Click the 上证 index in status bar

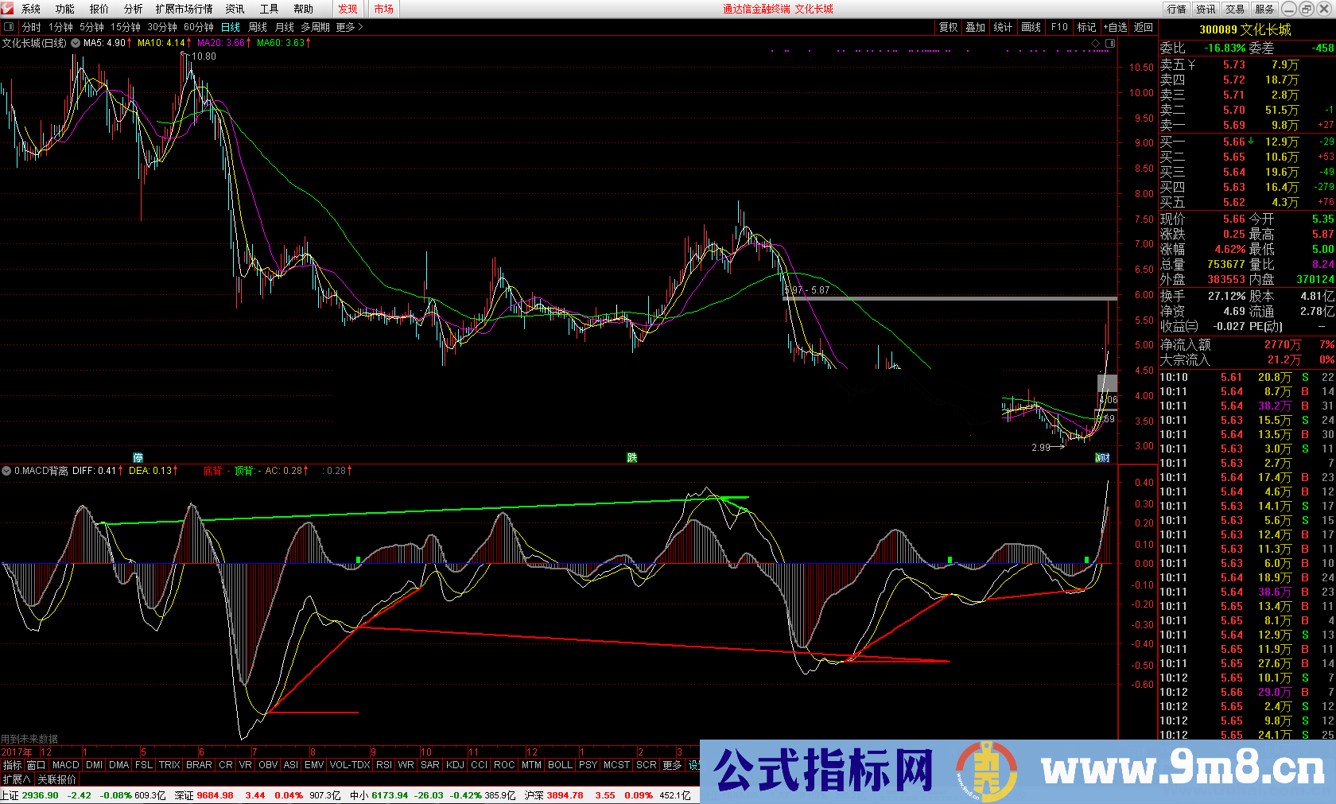pyautogui.click(x=10, y=795)
